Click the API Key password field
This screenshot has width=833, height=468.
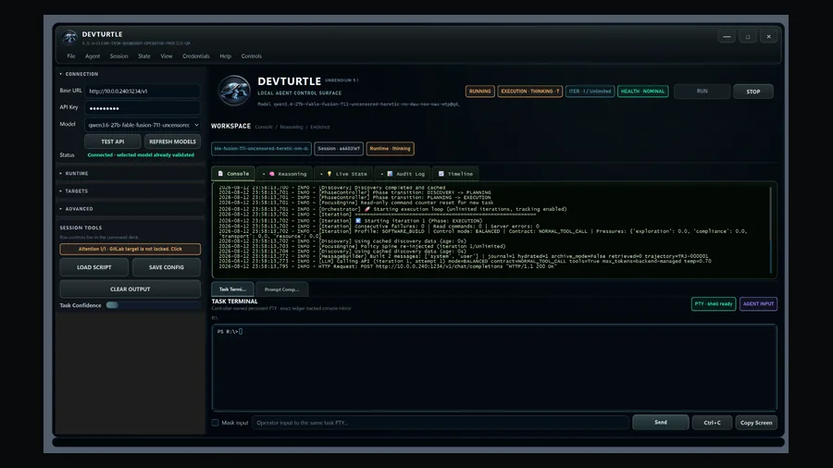[143, 108]
